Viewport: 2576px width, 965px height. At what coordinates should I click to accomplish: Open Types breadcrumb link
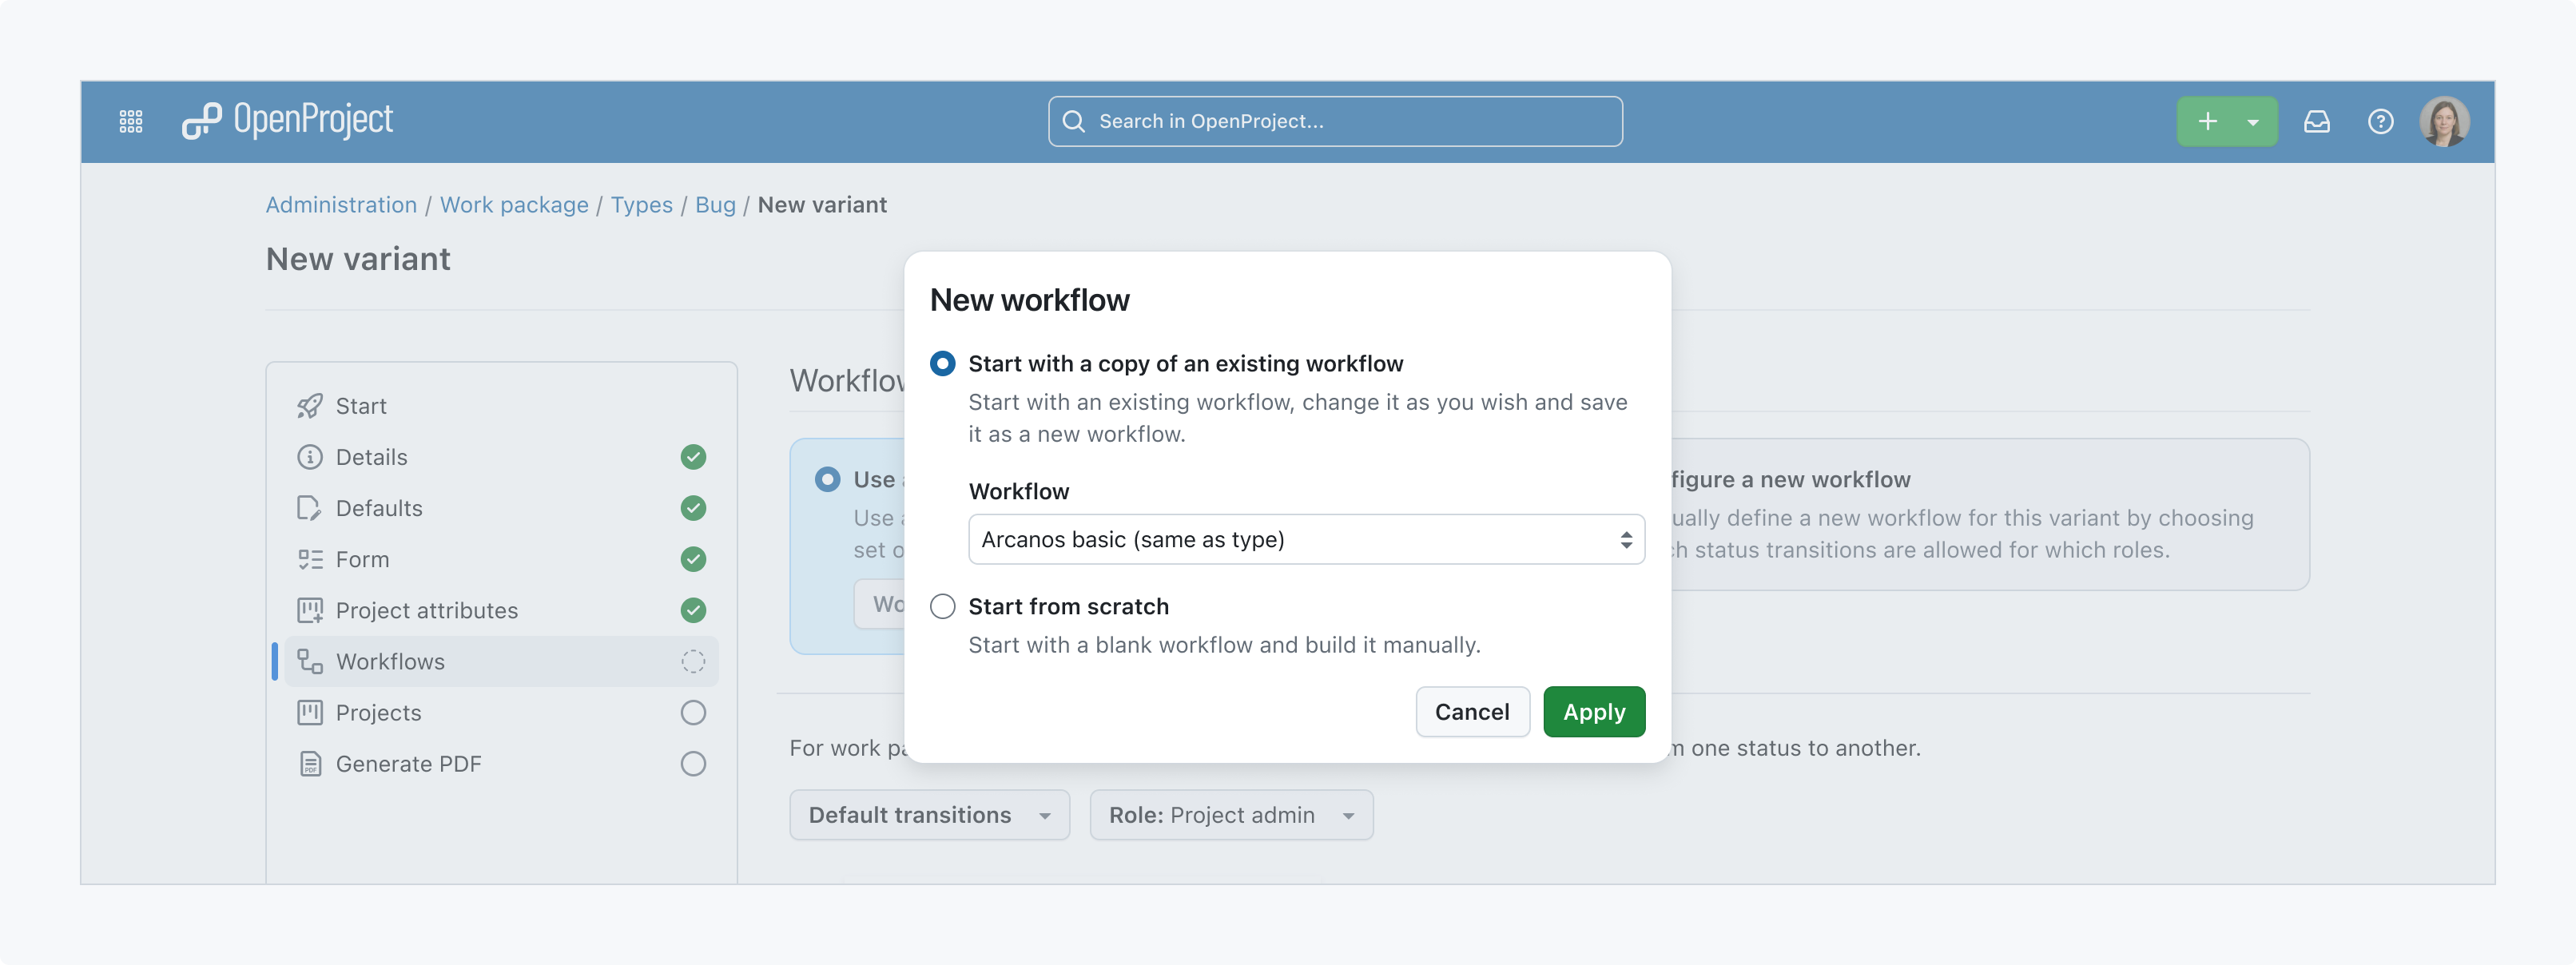642,205
